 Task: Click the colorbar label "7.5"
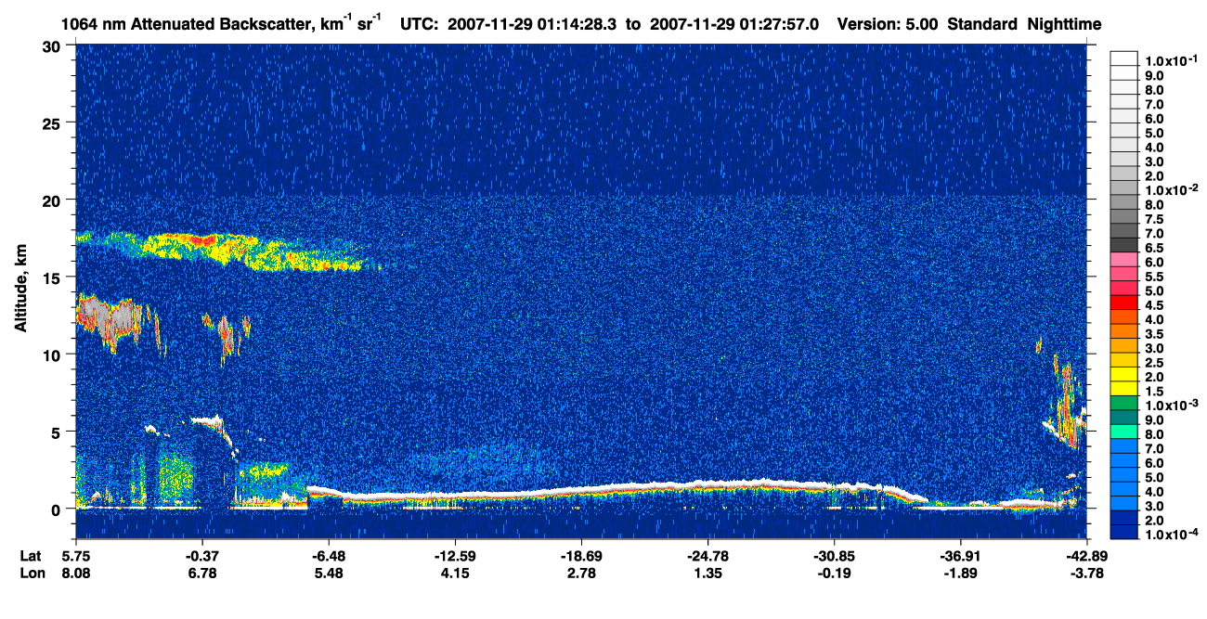click(x=1154, y=220)
